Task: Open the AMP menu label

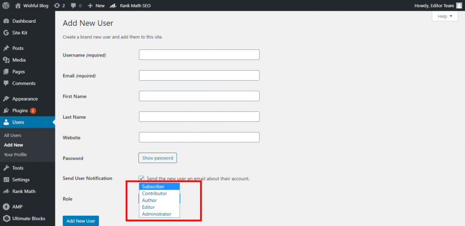Action: pos(18,207)
